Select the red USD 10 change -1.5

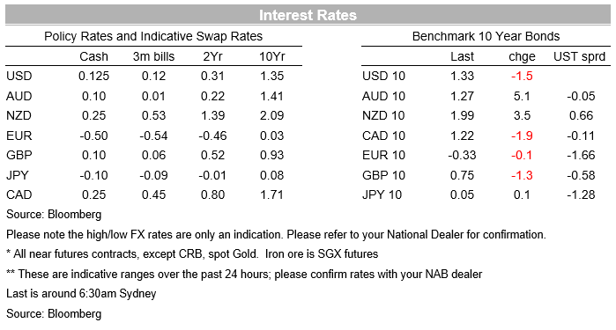pos(522,76)
